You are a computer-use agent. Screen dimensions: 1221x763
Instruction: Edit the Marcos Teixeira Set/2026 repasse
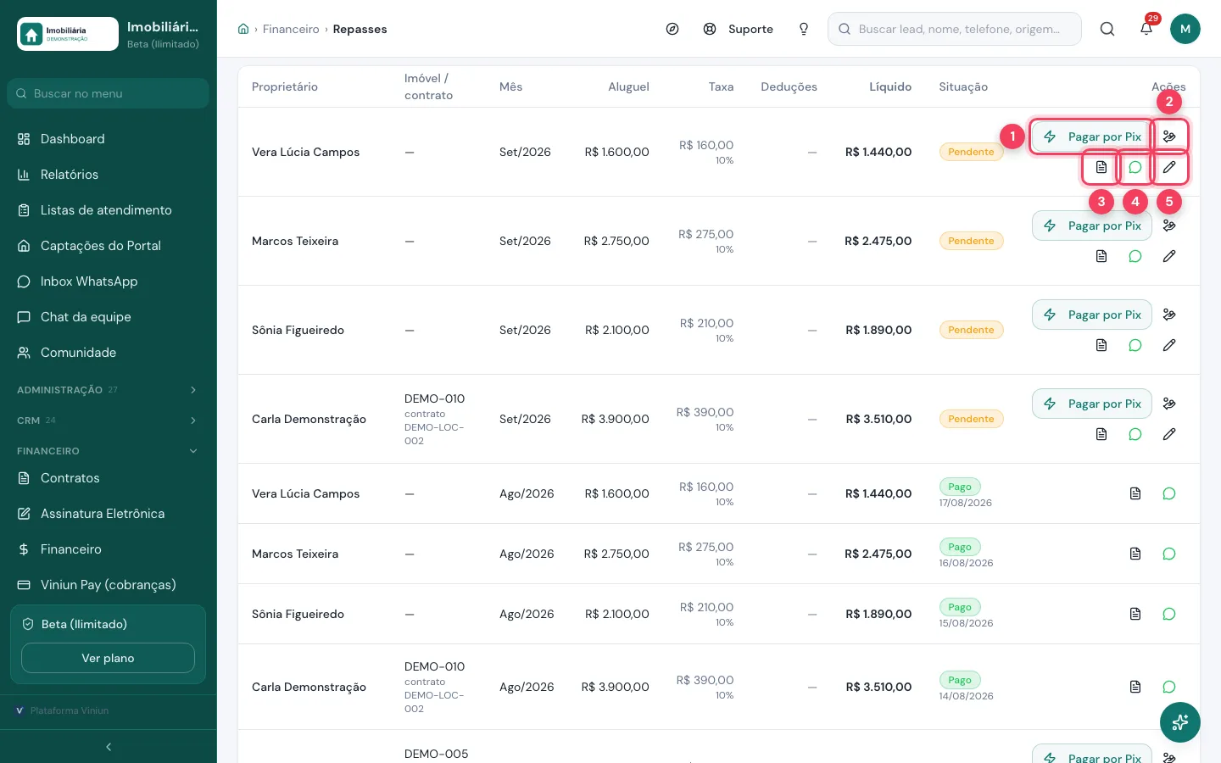(x=1169, y=256)
